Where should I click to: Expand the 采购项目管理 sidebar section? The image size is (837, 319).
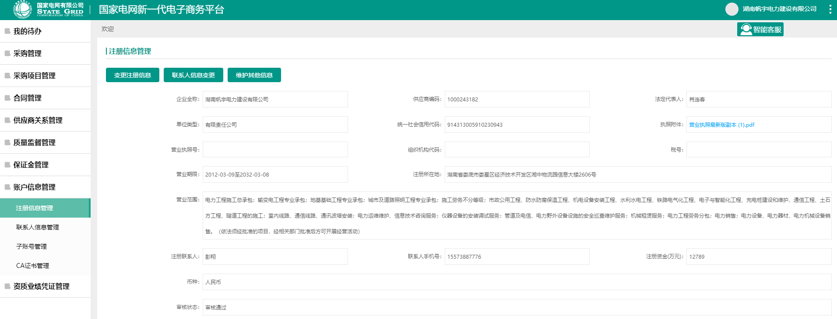[x=35, y=76]
